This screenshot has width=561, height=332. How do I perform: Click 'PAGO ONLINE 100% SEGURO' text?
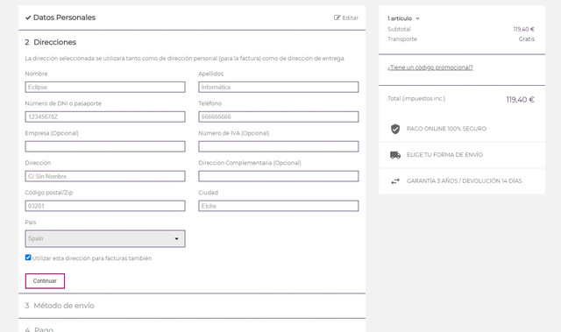point(446,129)
